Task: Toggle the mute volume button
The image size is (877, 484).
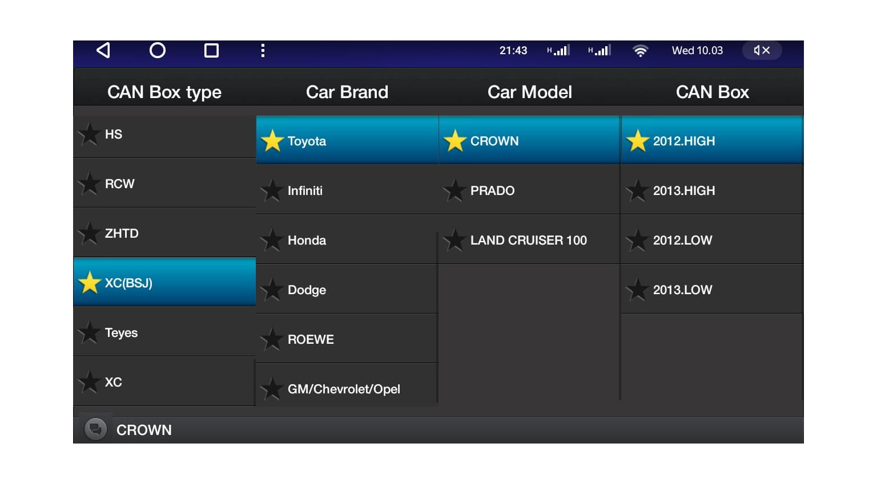Action: [762, 51]
